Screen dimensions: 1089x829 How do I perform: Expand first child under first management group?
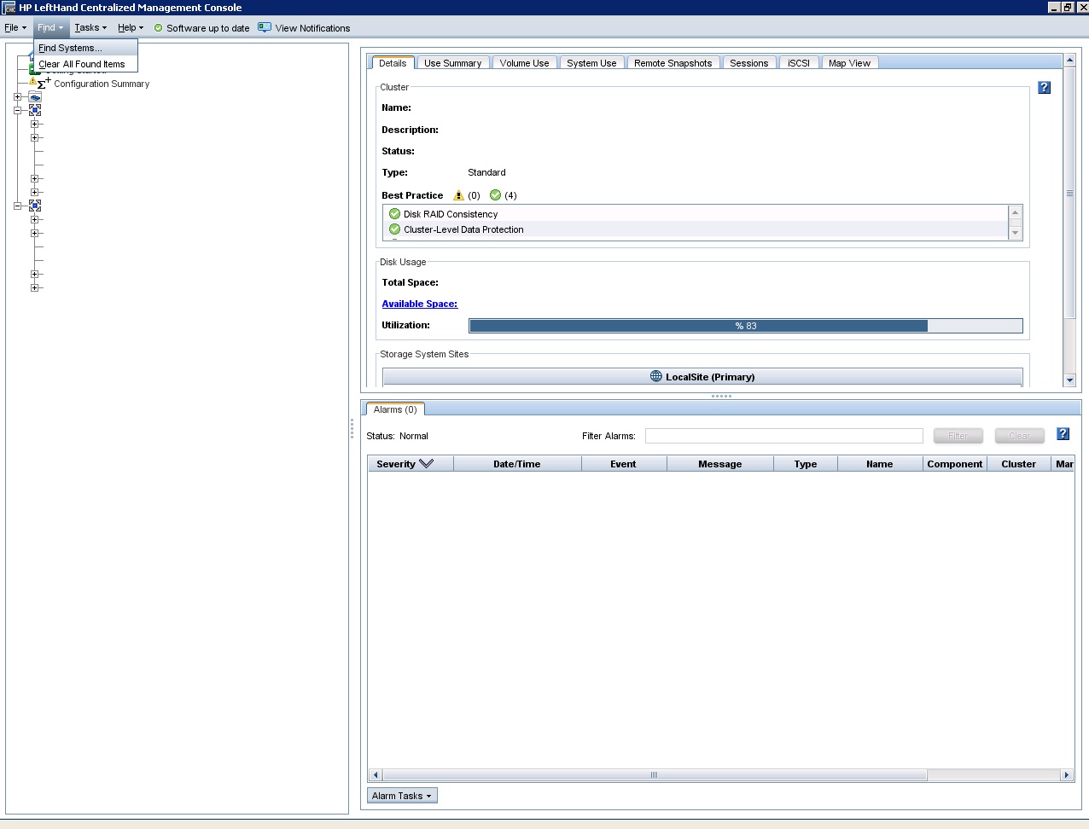click(x=34, y=124)
